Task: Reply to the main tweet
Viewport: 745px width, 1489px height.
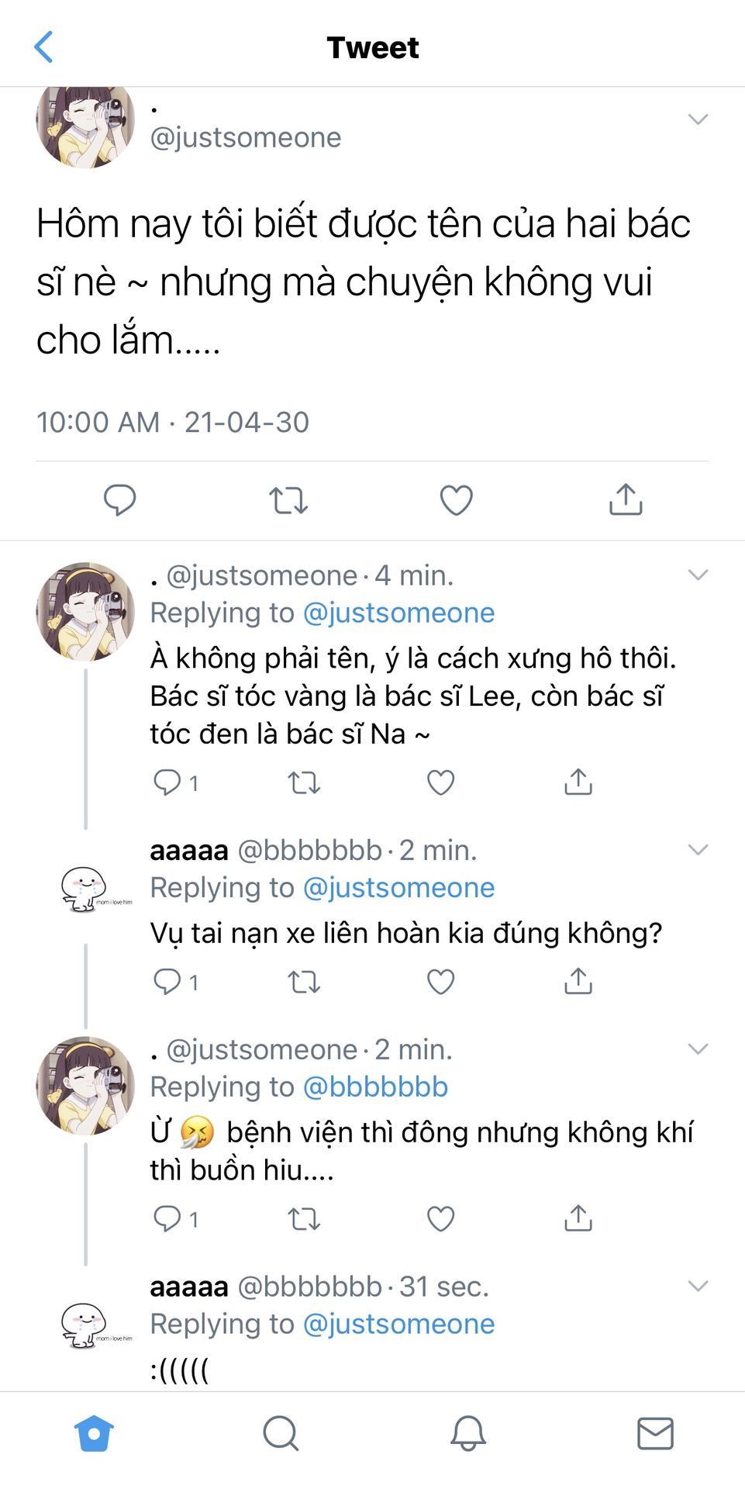Action: tap(120, 499)
